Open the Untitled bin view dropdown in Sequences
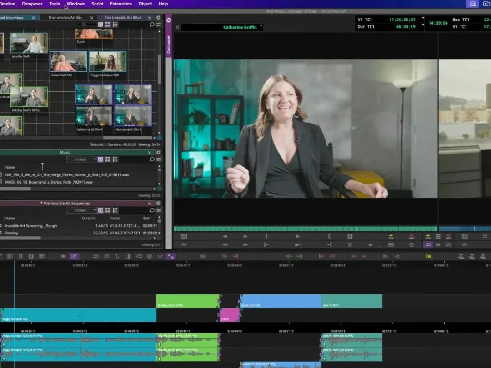Image resolution: width=491 pixels, height=368 pixels. coord(82,210)
